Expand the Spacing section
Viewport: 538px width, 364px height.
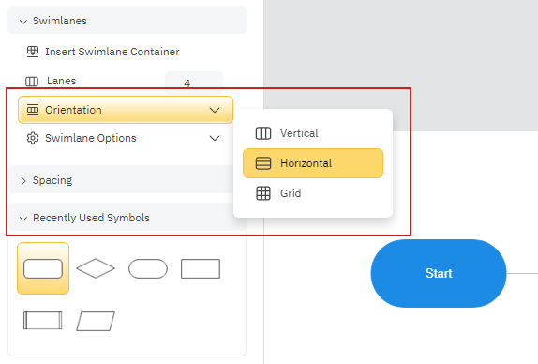pyautogui.click(x=121, y=180)
